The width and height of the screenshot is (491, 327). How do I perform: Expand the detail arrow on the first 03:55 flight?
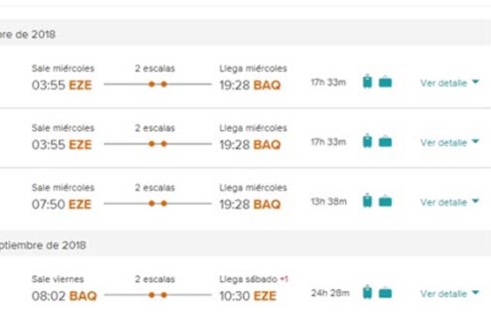(475, 82)
